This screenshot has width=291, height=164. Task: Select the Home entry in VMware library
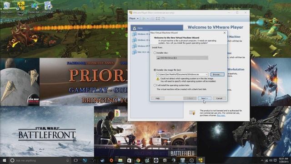(x=157, y=28)
